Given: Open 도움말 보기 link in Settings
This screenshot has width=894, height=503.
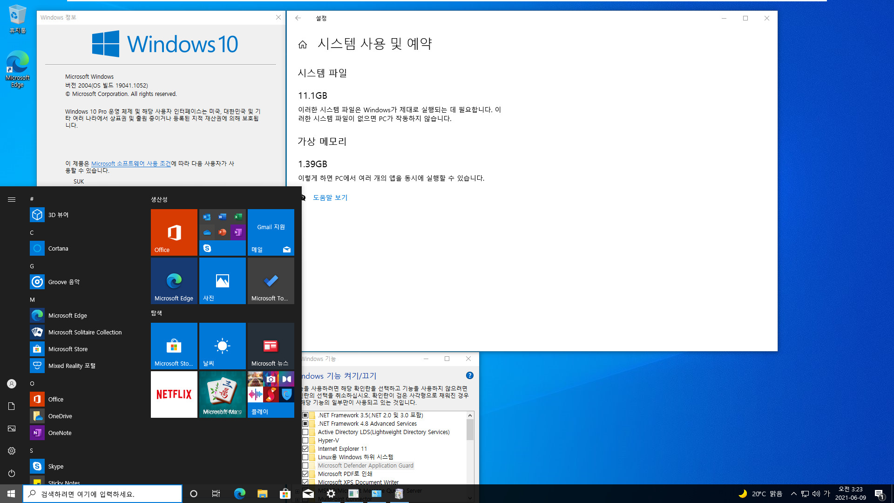Looking at the screenshot, I should 330,197.
